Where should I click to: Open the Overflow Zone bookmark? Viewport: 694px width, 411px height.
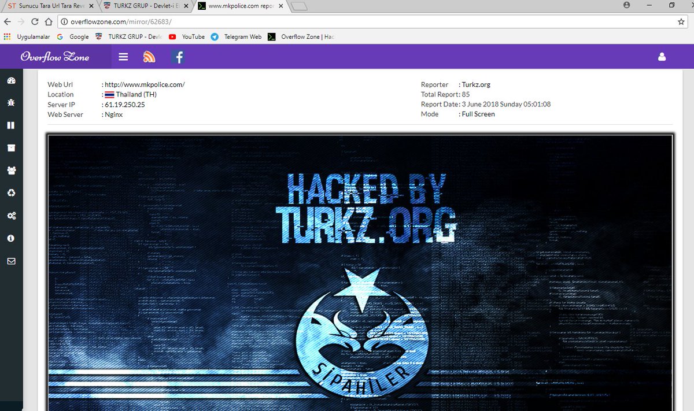pos(301,36)
